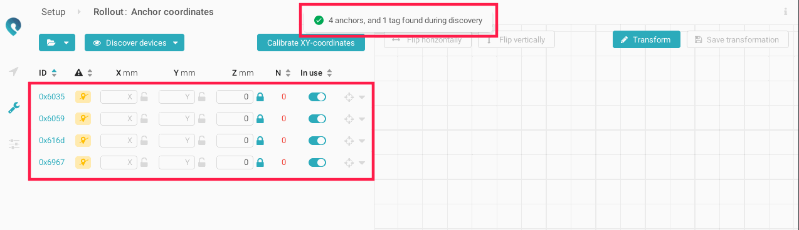Expand row options arrow for anchor 0x6059
Viewport: 799px width, 230px height.
coord(362,119)
